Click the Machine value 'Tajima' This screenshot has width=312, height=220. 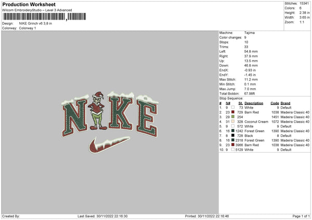pos(249,33)
